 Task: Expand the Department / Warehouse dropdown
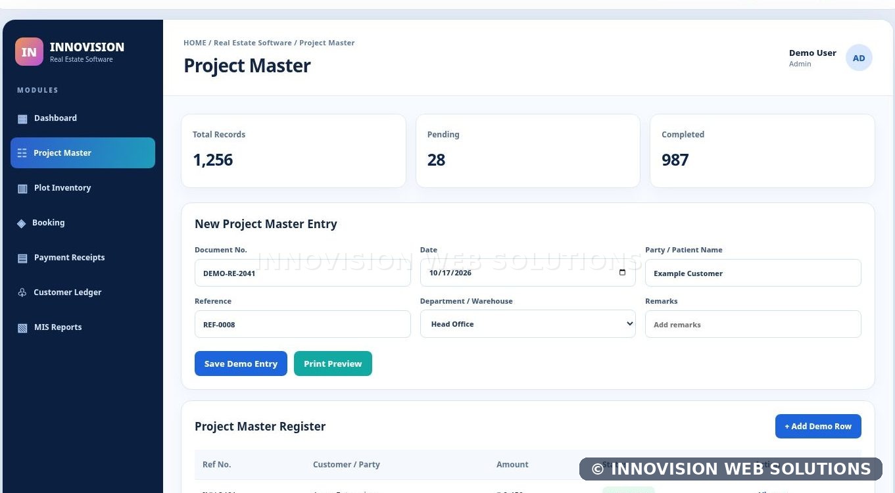pos(528,324)
